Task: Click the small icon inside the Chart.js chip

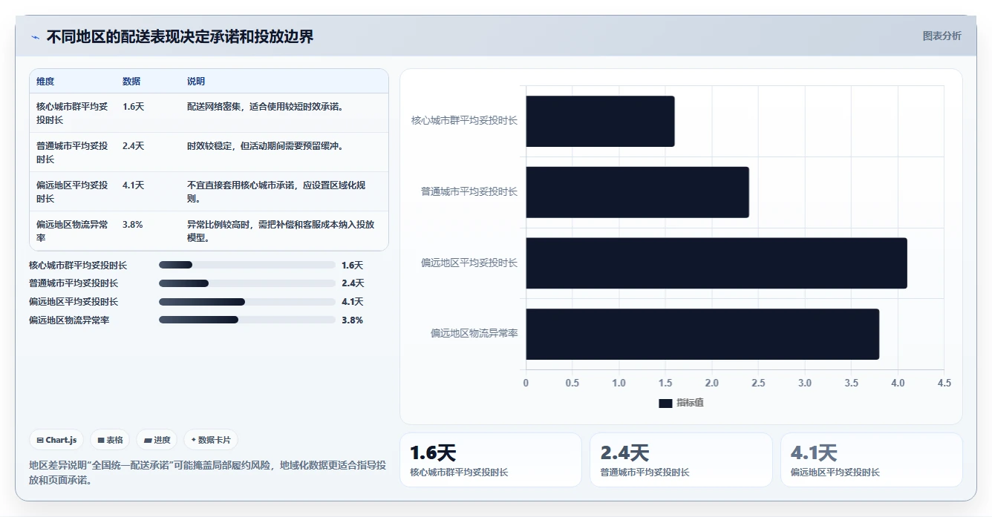Action: tap(40, 440)
